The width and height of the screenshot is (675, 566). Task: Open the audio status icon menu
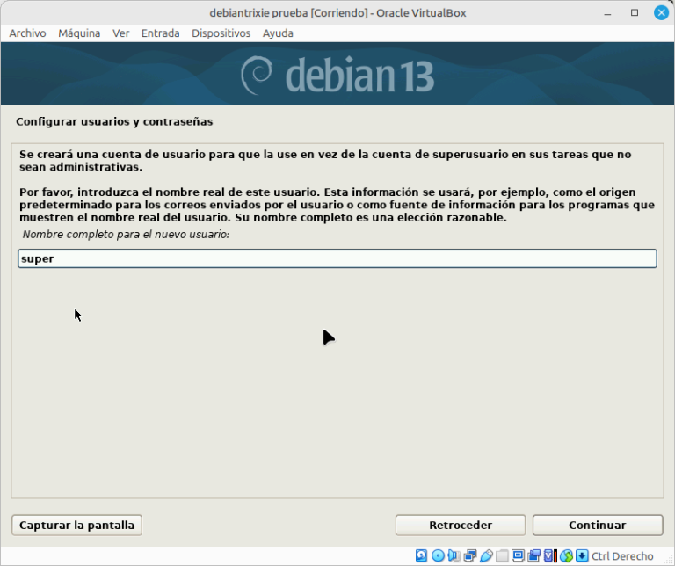coord(454,555)
